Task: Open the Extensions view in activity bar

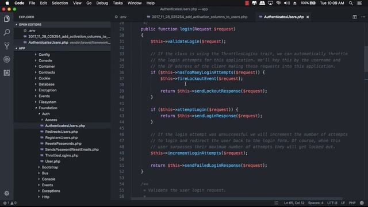Action: (6, 73)
